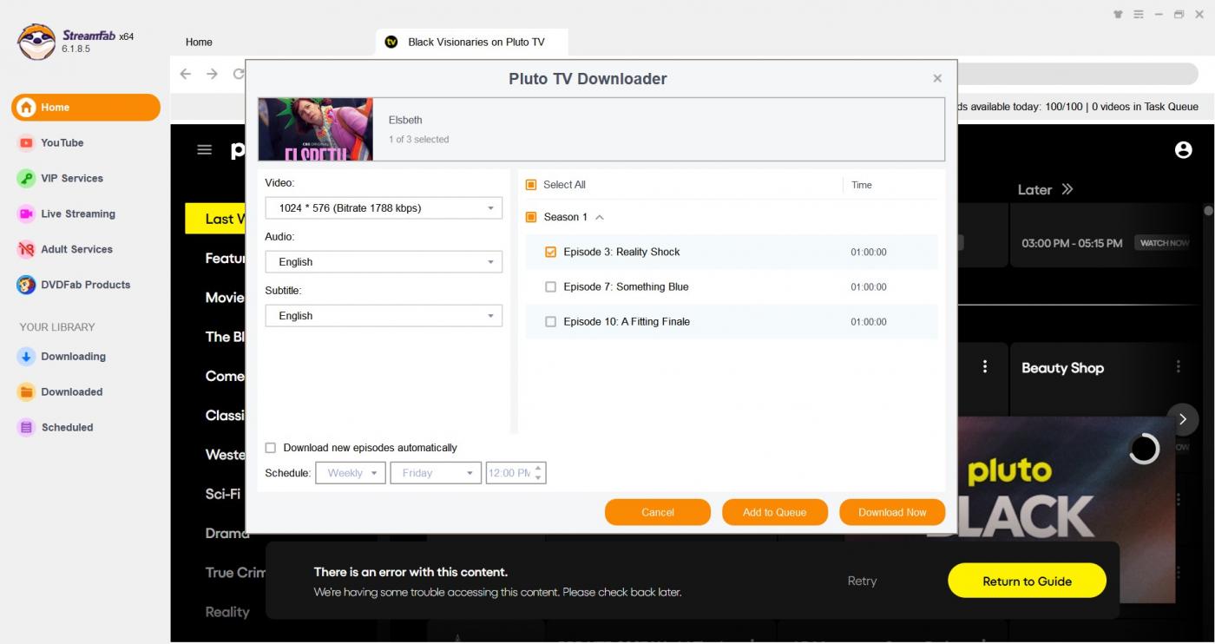1215x644 pixels.
Task: Increment the schedule time stepper
Action: click(538, 468)
